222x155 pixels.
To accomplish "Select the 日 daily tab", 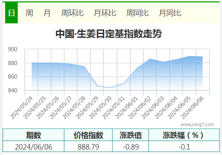I will coord(11,13).
